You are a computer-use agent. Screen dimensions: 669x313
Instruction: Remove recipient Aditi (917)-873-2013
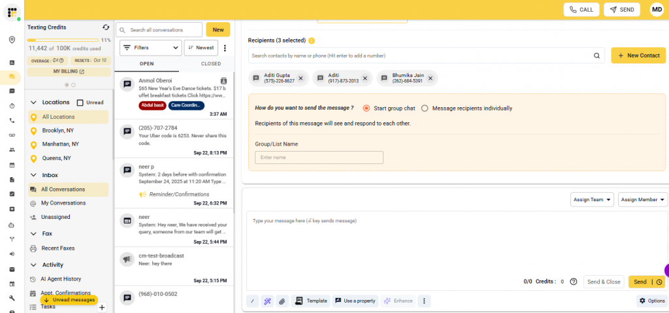coord(365,78)
